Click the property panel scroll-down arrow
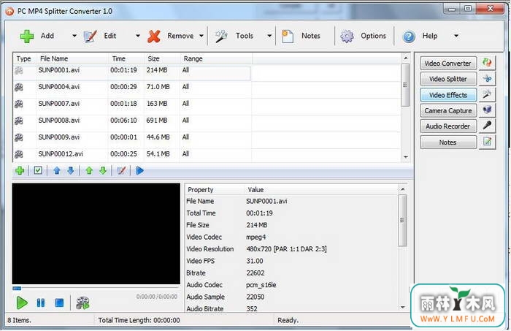This screenshot has height=331, width=511. pyautogui.click(x=403, y=307)
